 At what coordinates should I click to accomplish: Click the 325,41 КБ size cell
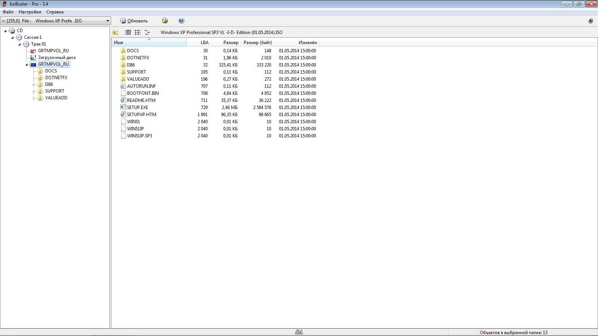point(228,65)
